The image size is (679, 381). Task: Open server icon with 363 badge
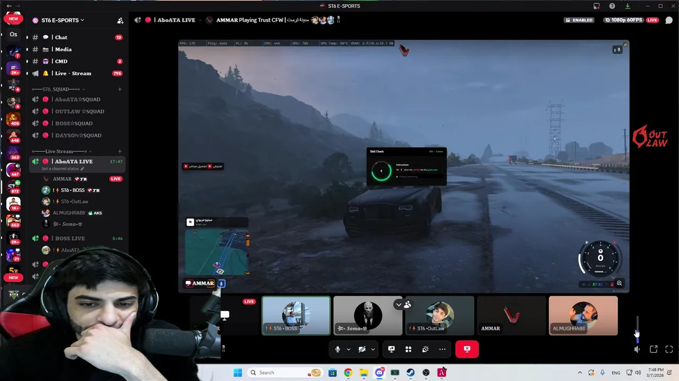tap(13, 153)
